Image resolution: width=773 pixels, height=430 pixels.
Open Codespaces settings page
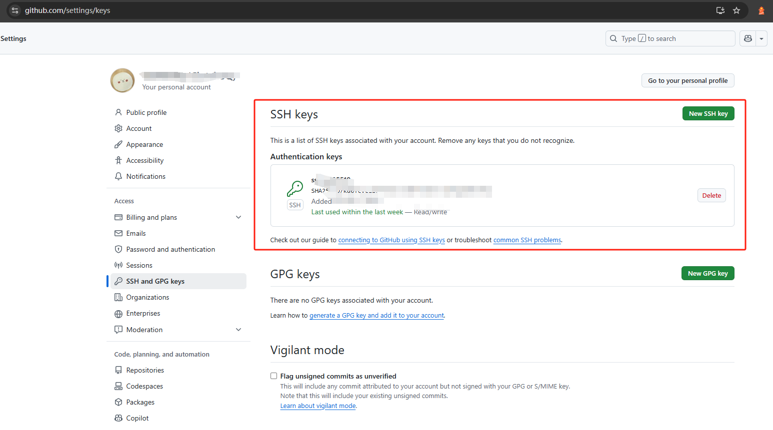pyautogui.click(x=144, y=386)
